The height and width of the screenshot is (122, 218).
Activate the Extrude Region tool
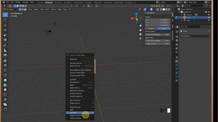(5, 56)
